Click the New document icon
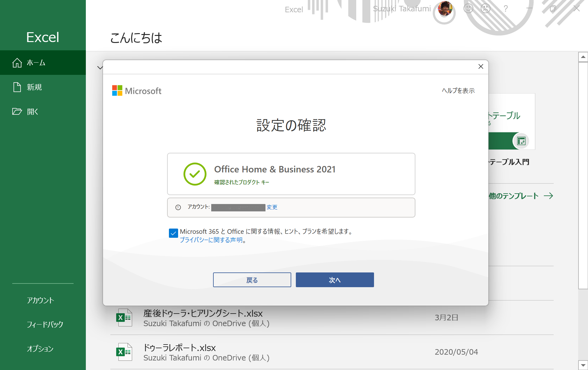The height and width of the screenshot is (370, 588). (x=17, y=87)
